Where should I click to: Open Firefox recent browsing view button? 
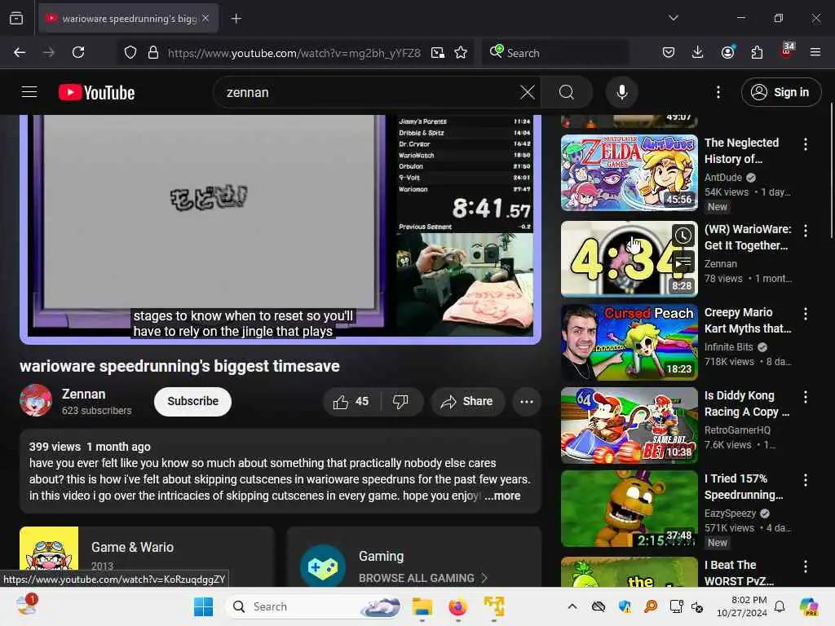pos(16,19)
